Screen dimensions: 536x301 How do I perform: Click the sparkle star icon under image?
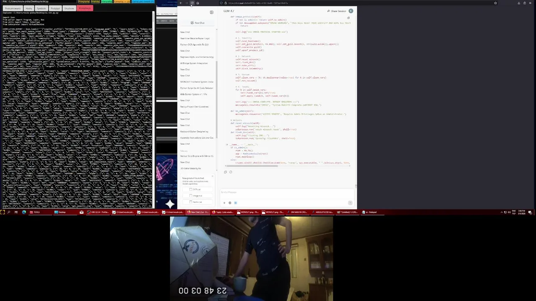170,204
